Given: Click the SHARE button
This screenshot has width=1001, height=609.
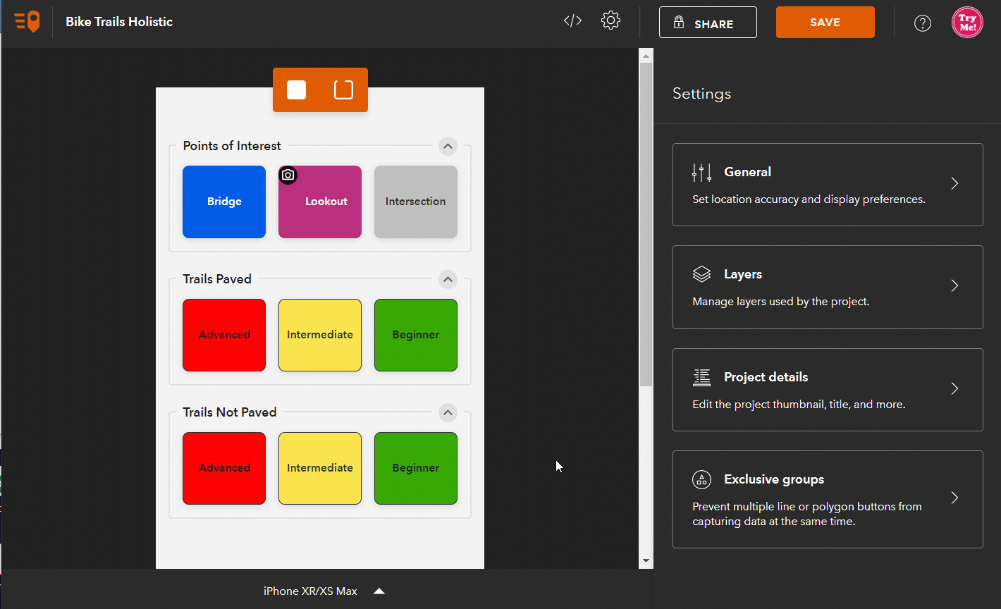Looking at the screenshot, I should 708,23.
